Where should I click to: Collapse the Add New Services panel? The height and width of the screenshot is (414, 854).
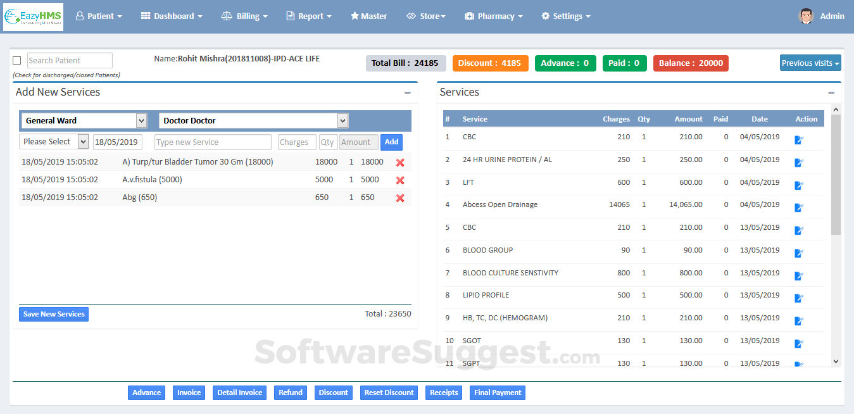[x=408, y=92]
